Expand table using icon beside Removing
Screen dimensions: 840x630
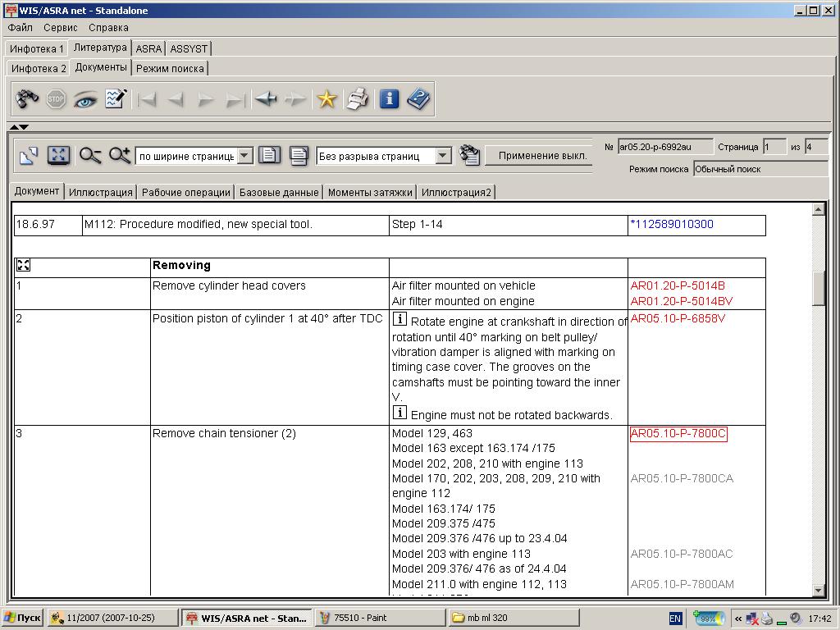(23, 266)
